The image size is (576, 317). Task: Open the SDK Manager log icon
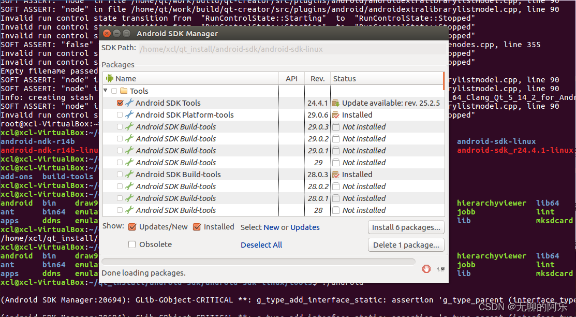click(x=440, y=269)
